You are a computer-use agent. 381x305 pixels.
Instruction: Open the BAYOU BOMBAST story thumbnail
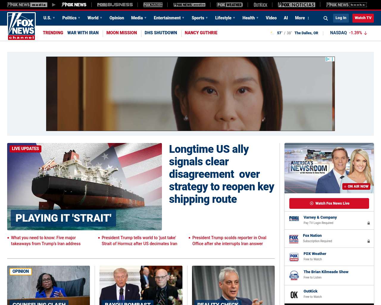click(x=141, y=285)
